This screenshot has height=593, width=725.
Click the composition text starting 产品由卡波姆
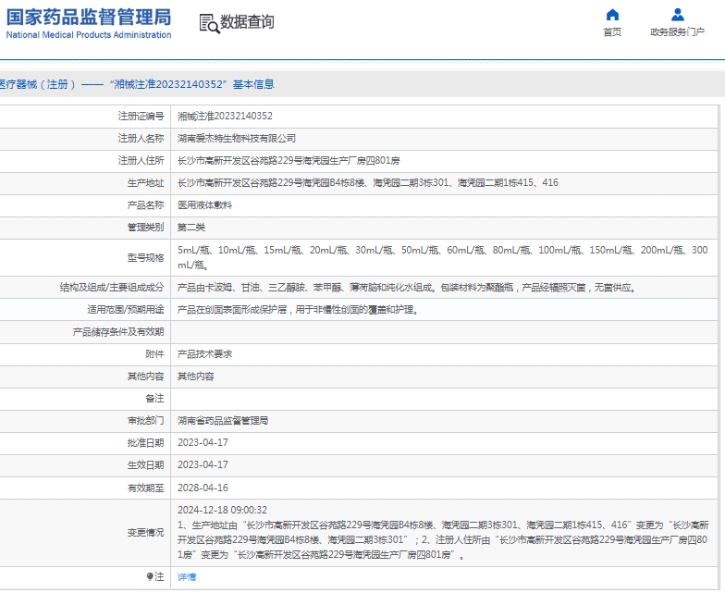point(407,287)
